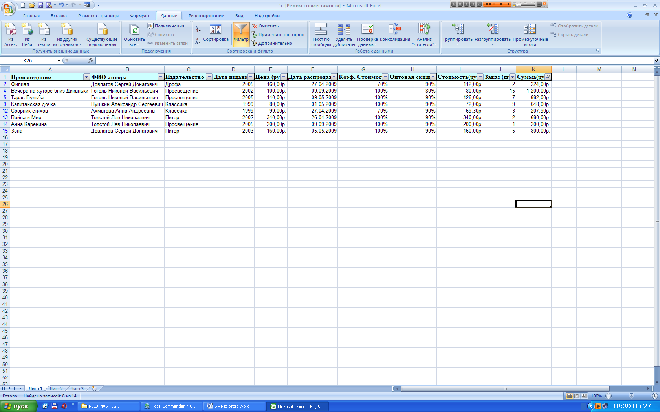
Task: Toggle Page Break Preview view button
Action: (x=584, y=396)
